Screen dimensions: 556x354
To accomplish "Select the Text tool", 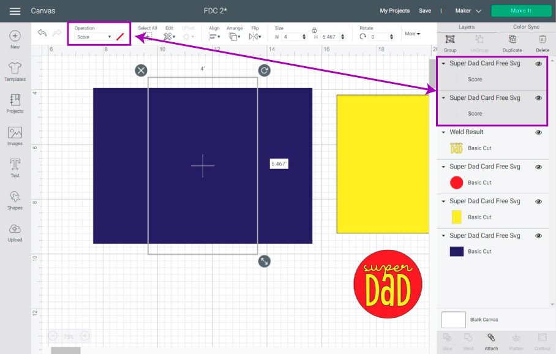I will (15, 167).
